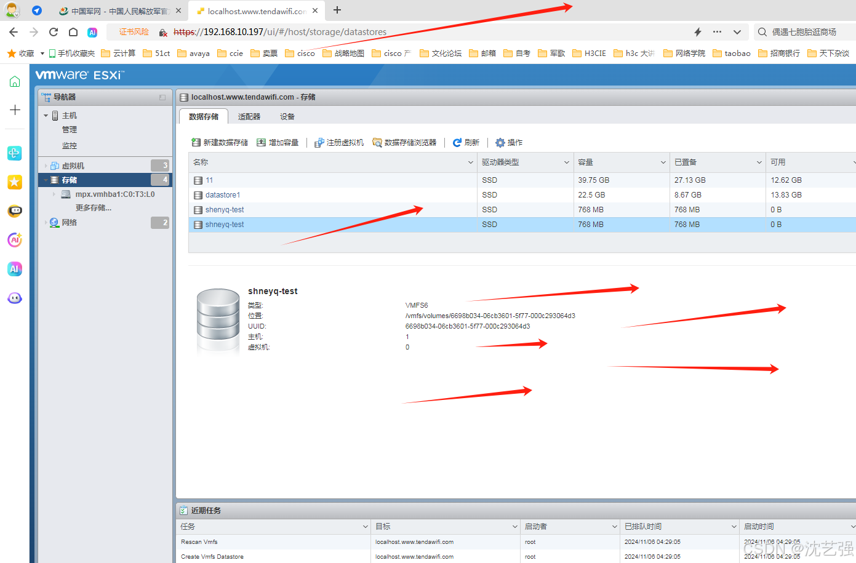Expand the address bar dropdown chevron
Image resolution: width=856 pixels, height=563 pixels.
click(737, 32)
